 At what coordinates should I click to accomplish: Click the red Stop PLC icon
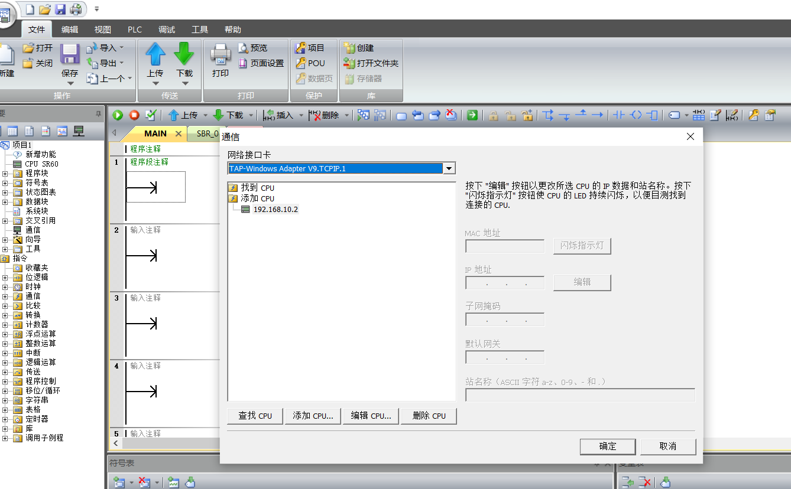click(134, 115)
